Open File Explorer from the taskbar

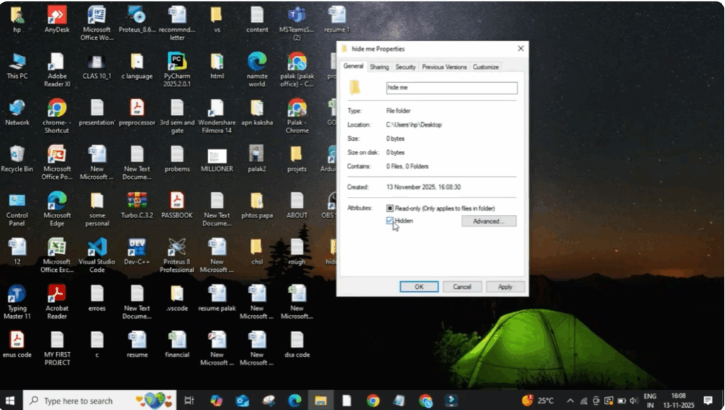[320, 401]
